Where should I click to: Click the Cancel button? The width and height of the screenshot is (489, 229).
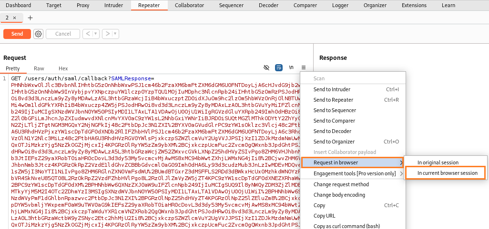coord(63,34)
